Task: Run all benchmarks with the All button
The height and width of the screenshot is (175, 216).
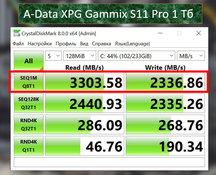Action: point(29,60)
